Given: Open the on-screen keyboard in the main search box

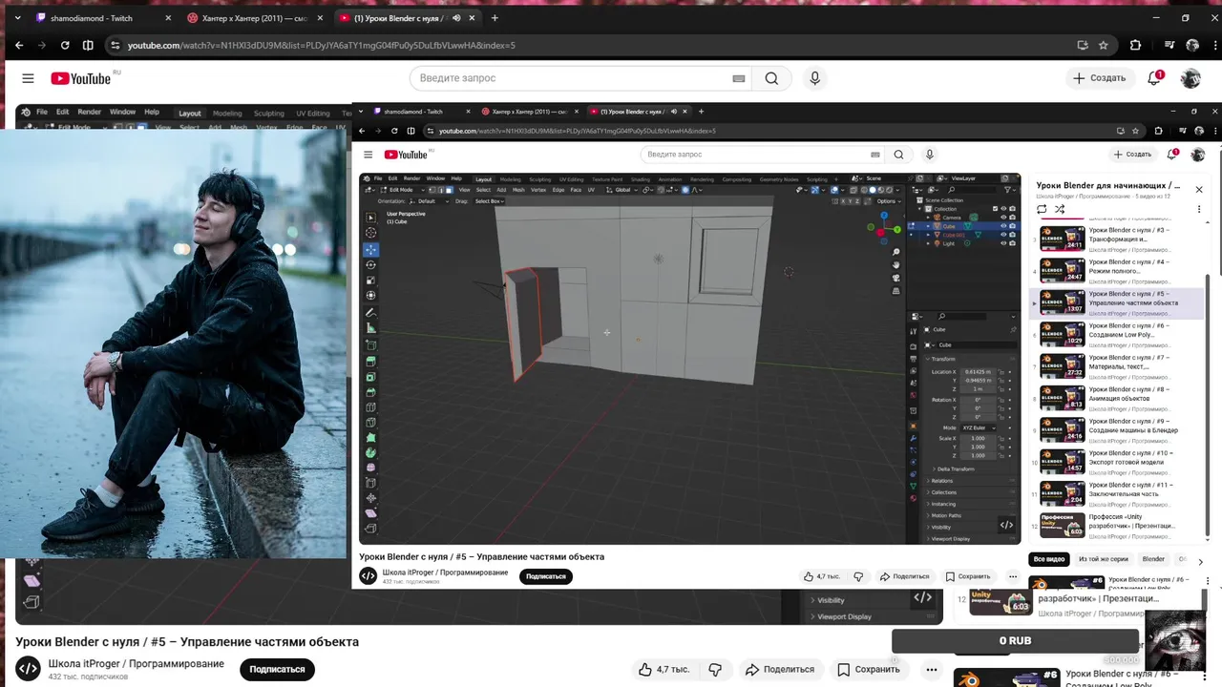Looking at the screenshot, I should click(739, 78).
